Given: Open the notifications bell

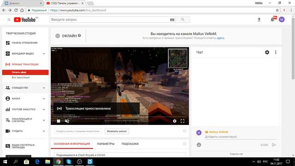Looking at the screenshot, I should tap(272, 19).
